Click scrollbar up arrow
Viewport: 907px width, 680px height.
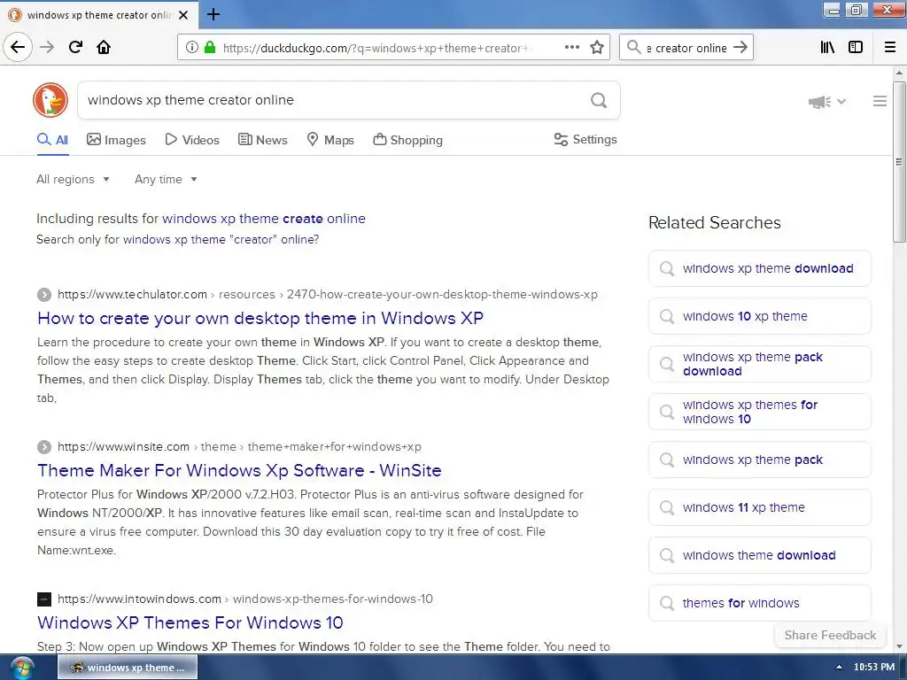point(899,73)
